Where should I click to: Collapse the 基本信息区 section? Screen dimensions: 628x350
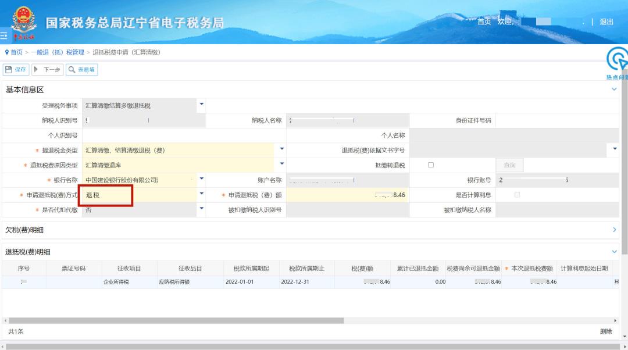615,90
